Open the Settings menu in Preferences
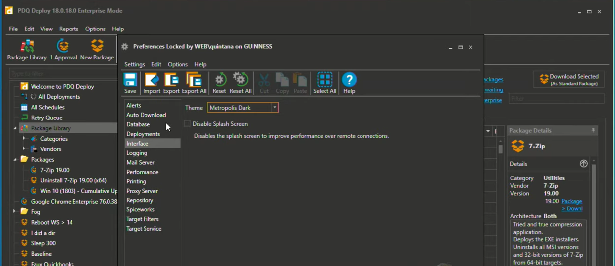615x266 pixels. tap(135, 64)
